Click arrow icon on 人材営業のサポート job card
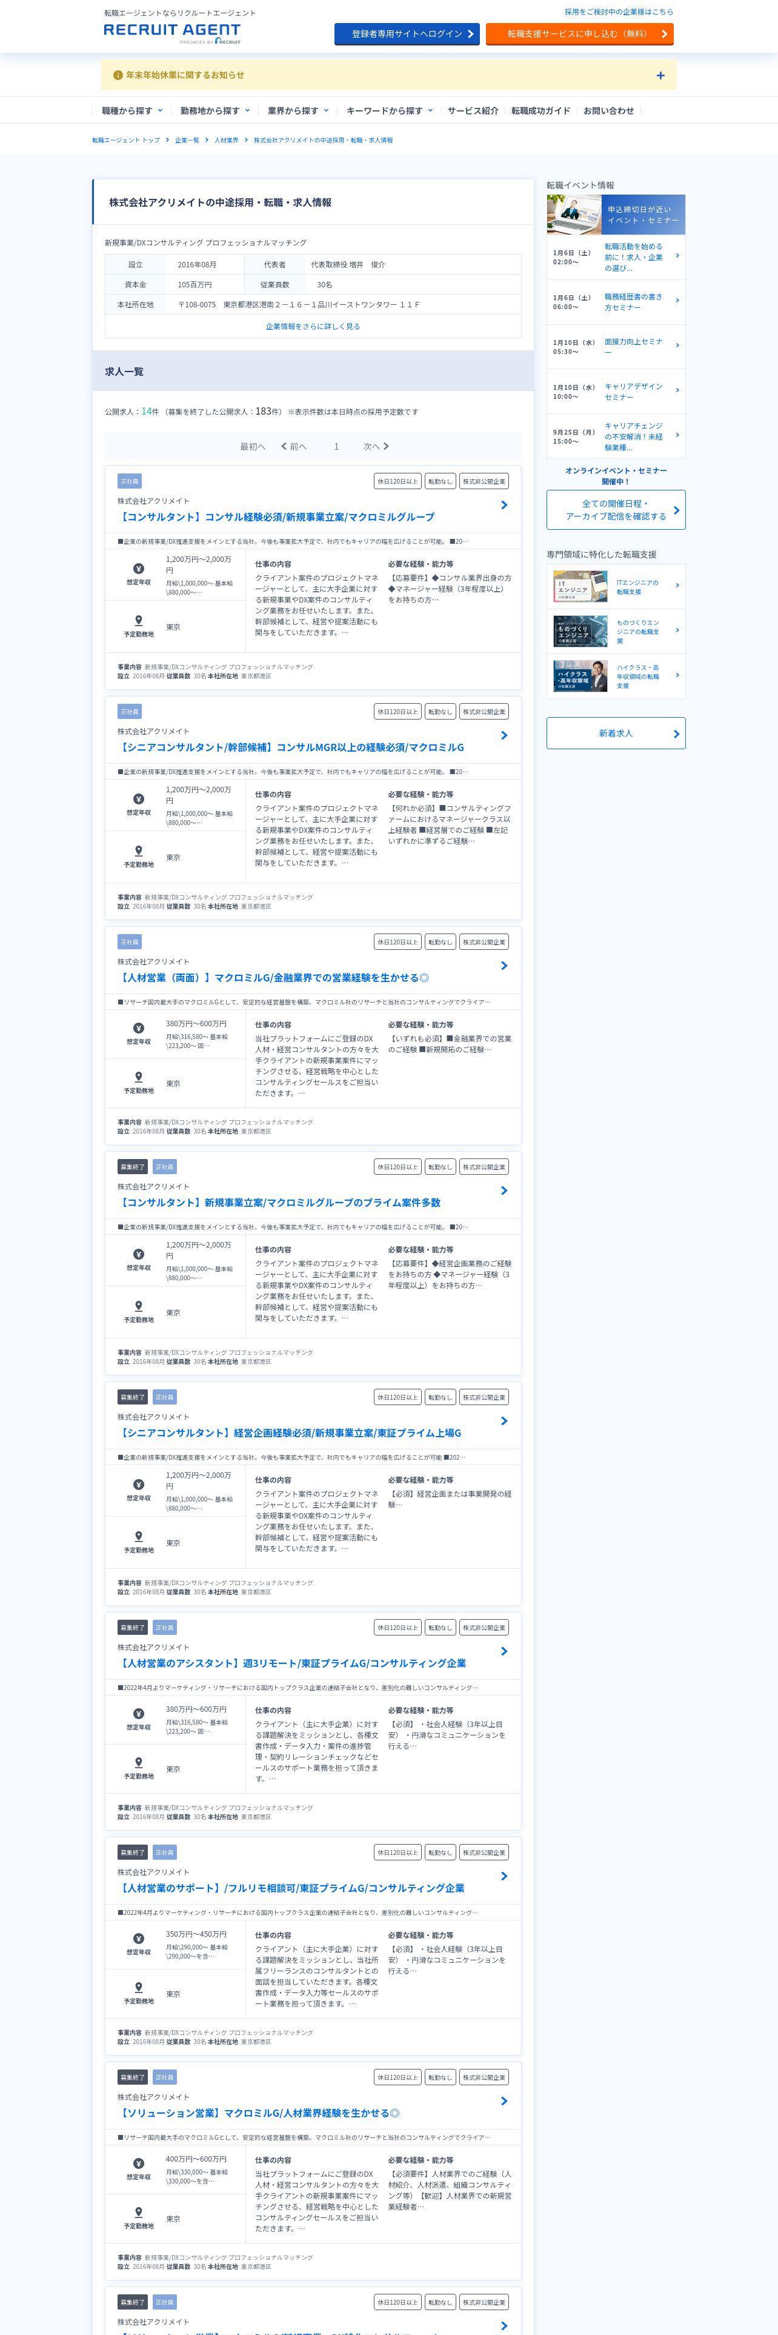Screen dimensions: 778x2335 505,1876
